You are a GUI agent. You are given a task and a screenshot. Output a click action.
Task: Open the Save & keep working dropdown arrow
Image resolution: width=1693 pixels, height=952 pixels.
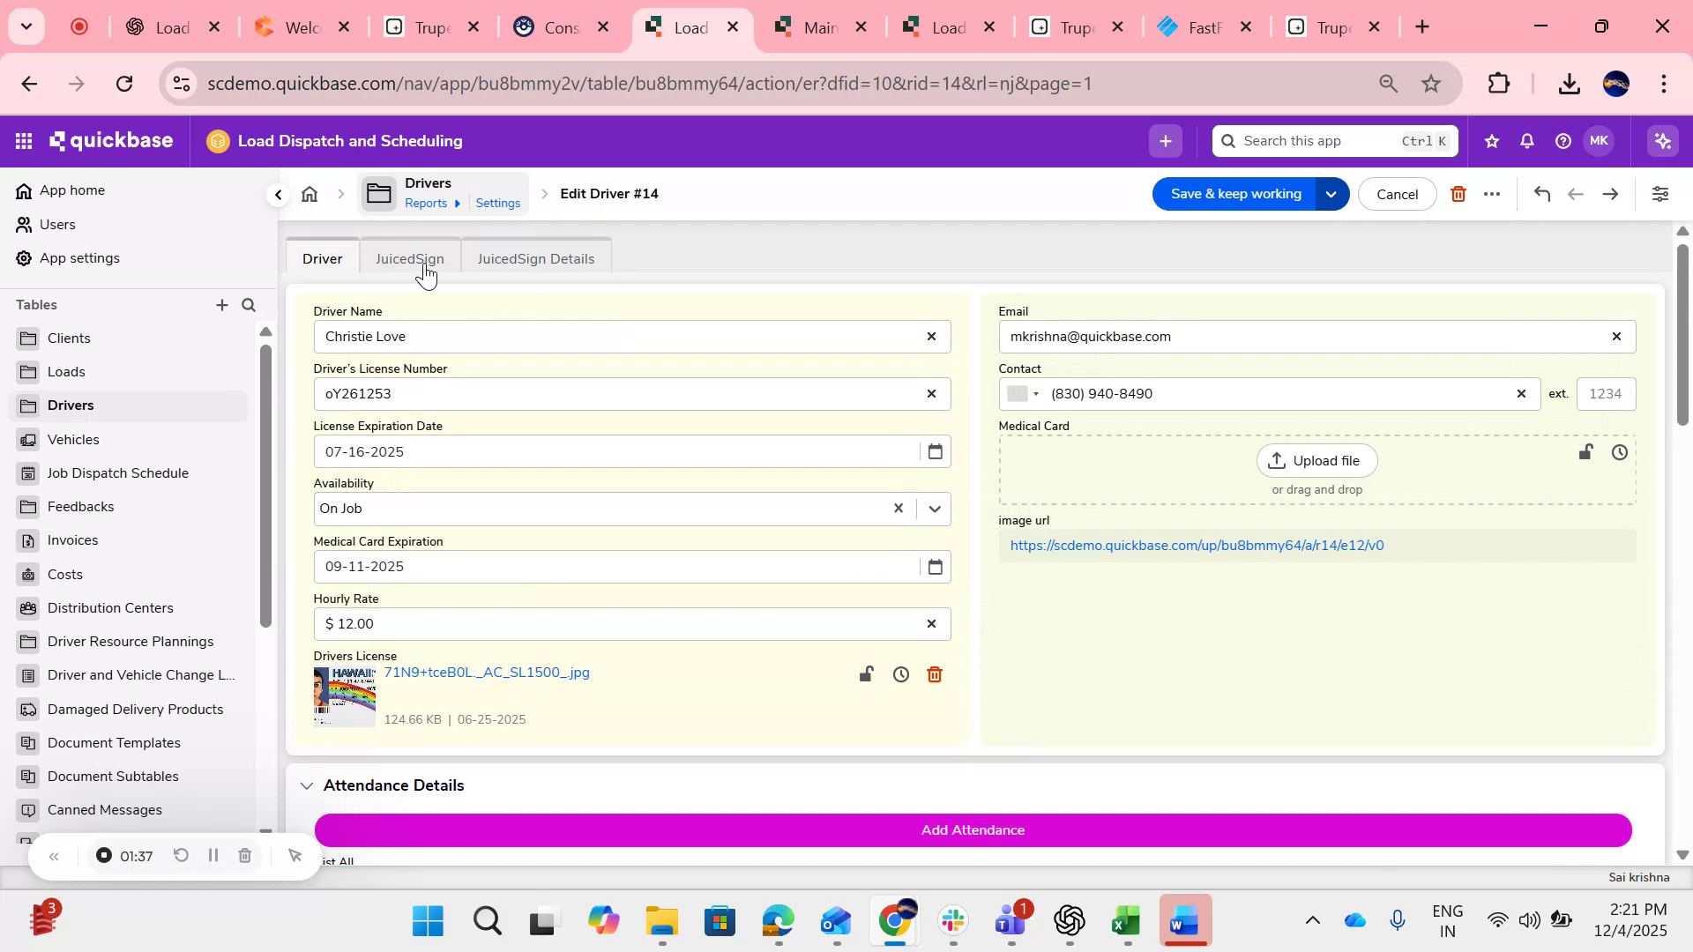(1331, 194)
